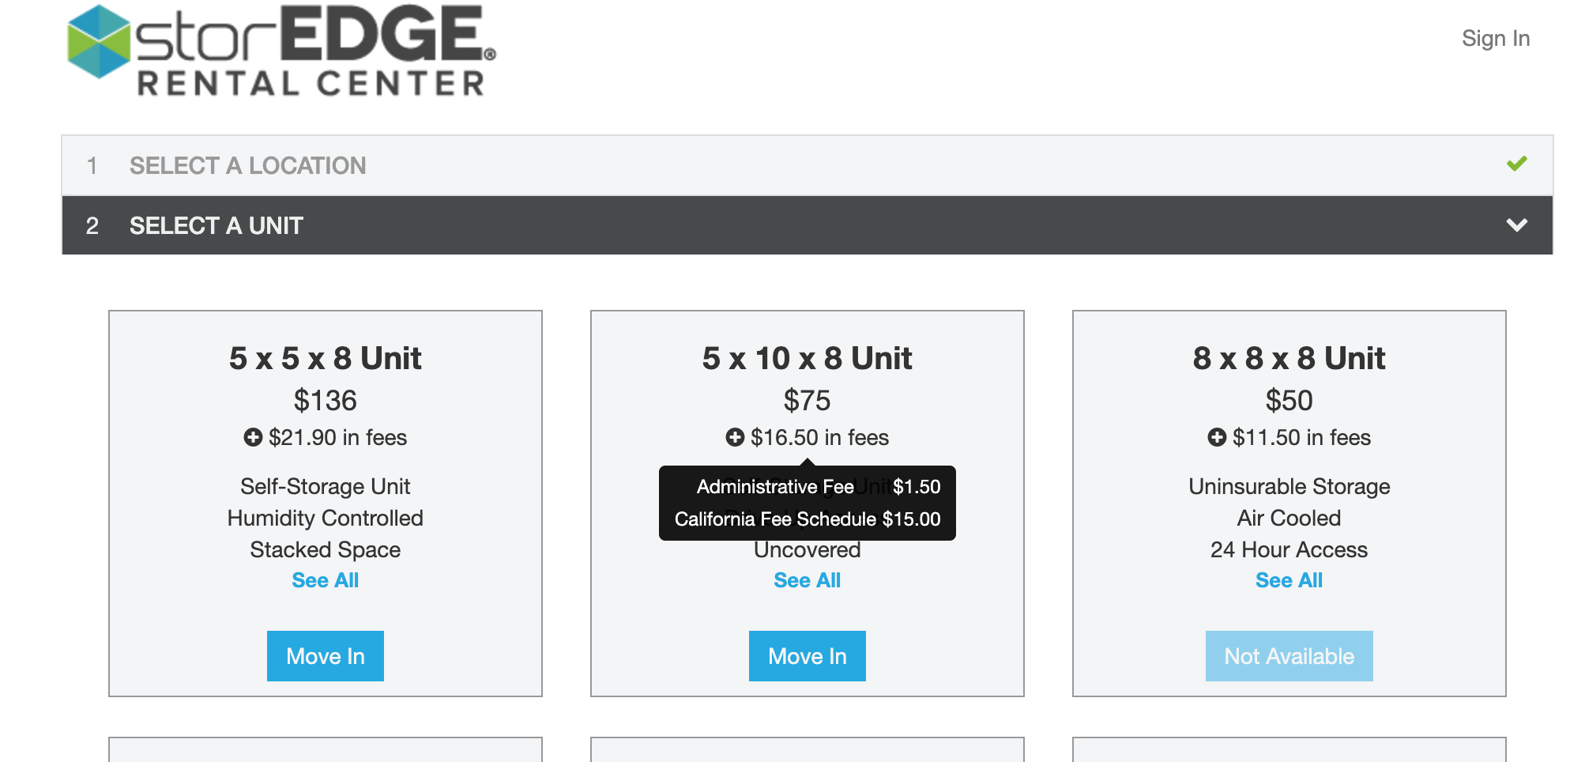Click the Uninsurable Storage feature text
This screenshot has height=762, width=1585.
(1289, 486)
